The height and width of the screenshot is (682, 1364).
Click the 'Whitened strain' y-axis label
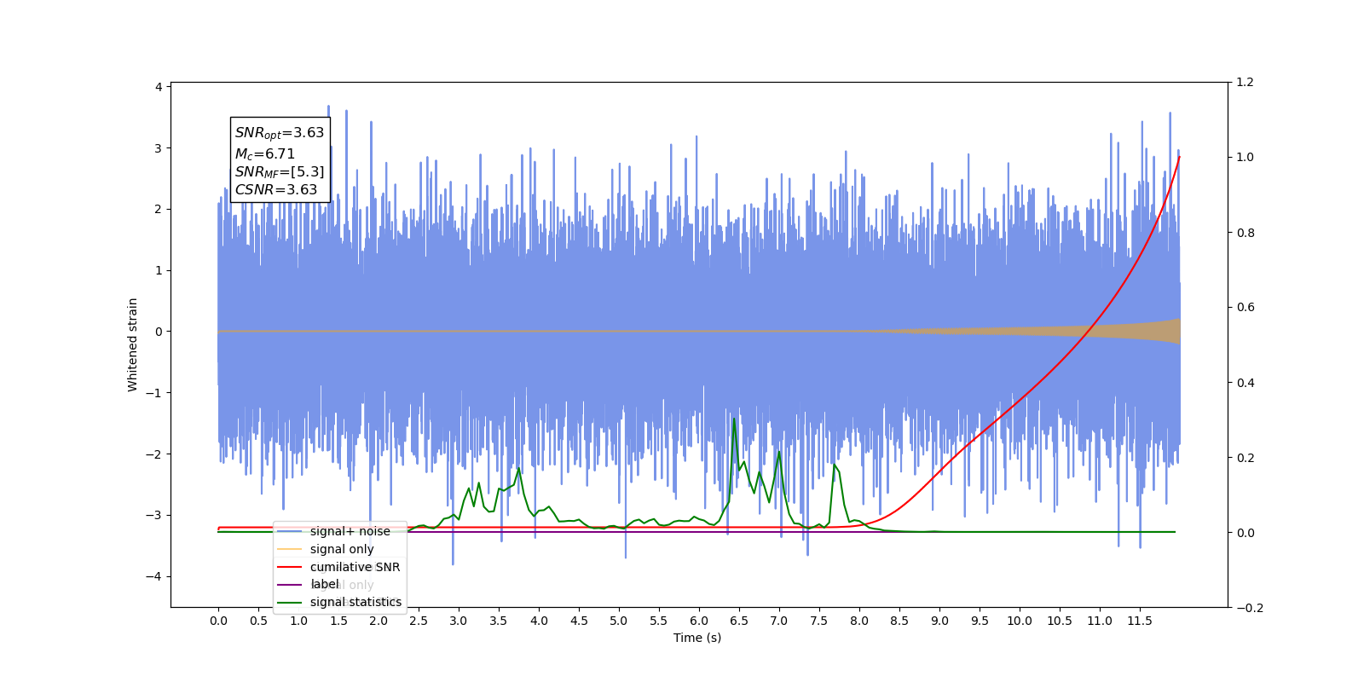132,344
